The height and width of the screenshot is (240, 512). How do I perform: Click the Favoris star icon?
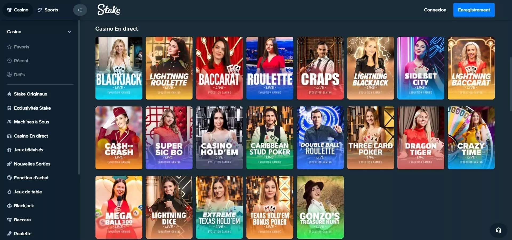click(9, 47)
